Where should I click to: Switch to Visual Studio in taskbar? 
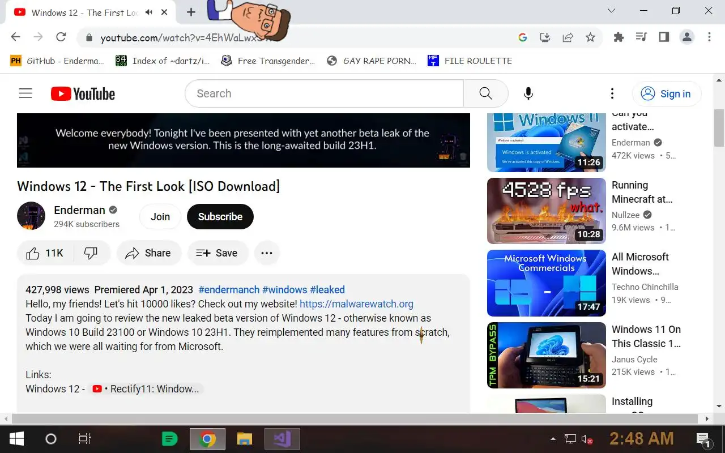pyautogui.click(x=282, y=439)
